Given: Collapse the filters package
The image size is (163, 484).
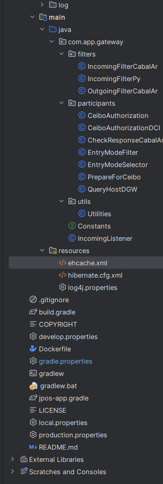Looking at the screenshot, I should [61, 54].
